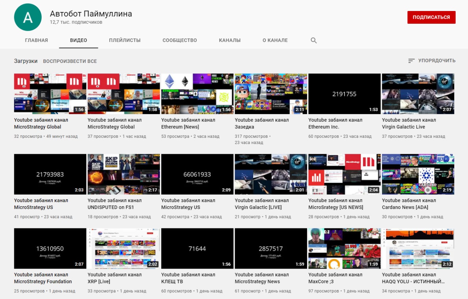Click the title 'Youtube забанил канал Зазедка'

262,124
